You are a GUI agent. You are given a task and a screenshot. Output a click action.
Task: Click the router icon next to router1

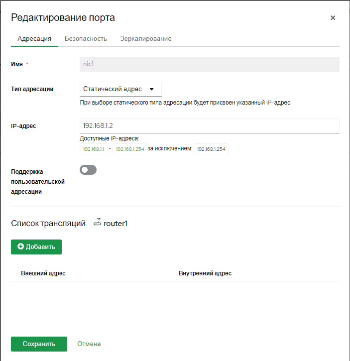(97, 222)
